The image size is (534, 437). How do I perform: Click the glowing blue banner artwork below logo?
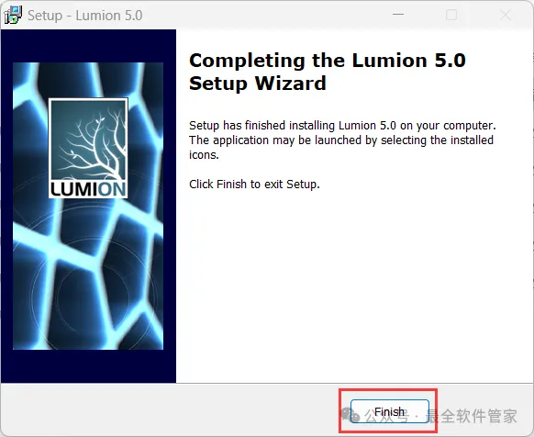coord(88,276)
